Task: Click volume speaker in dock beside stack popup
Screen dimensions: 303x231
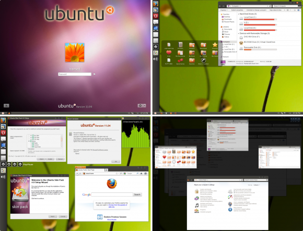Action: (x=156, y=59)
